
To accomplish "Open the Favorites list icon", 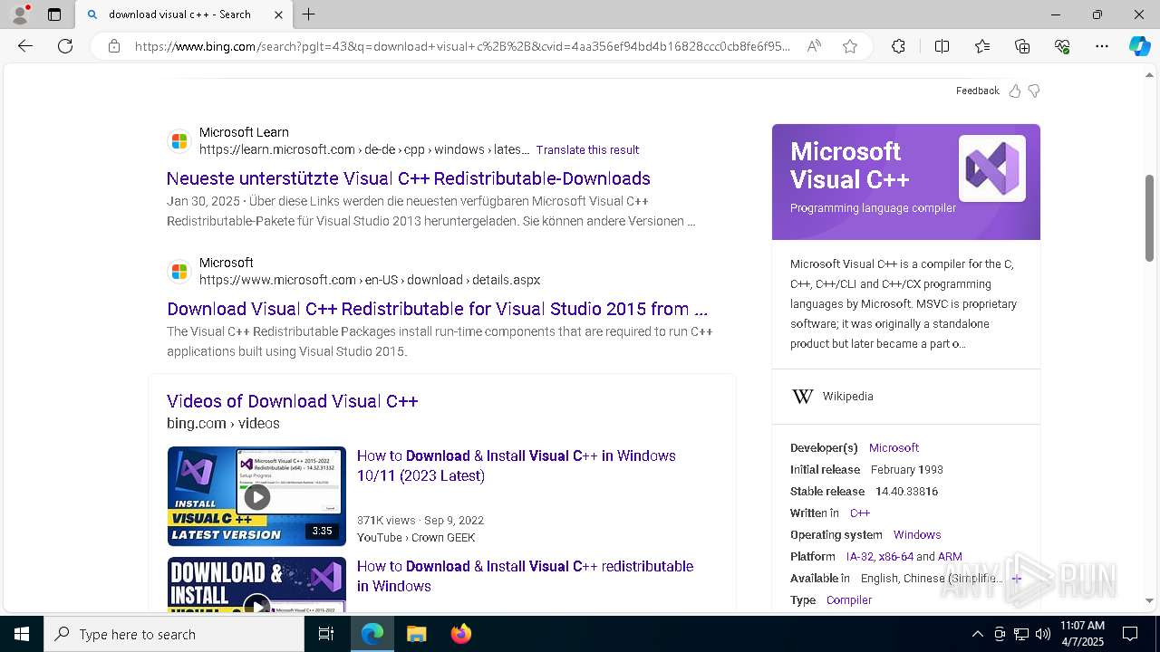I will click(x=982, y=46).
